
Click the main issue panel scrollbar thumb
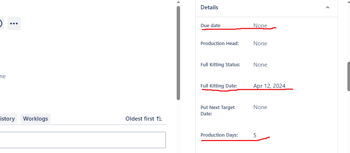coord(178,53)
